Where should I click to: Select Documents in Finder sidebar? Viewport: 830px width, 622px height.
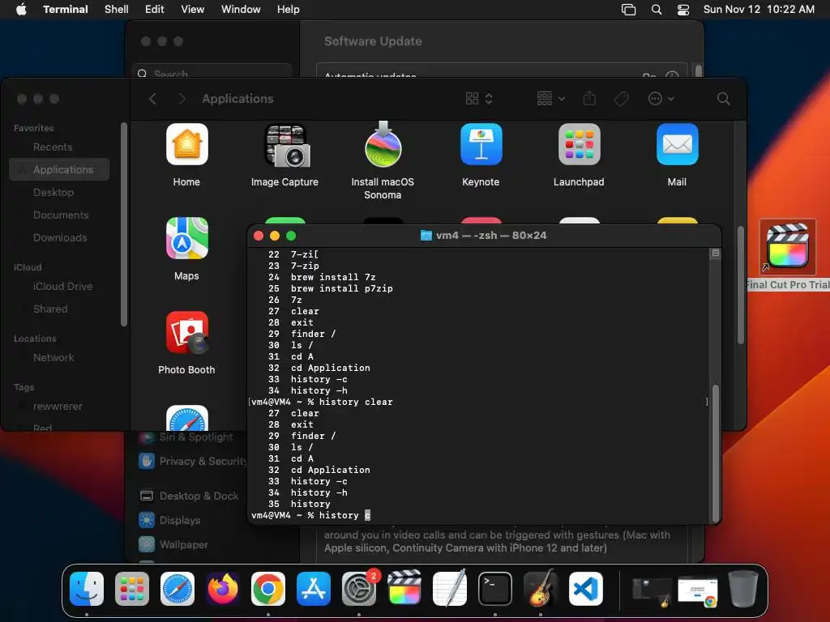click(60, 215)
